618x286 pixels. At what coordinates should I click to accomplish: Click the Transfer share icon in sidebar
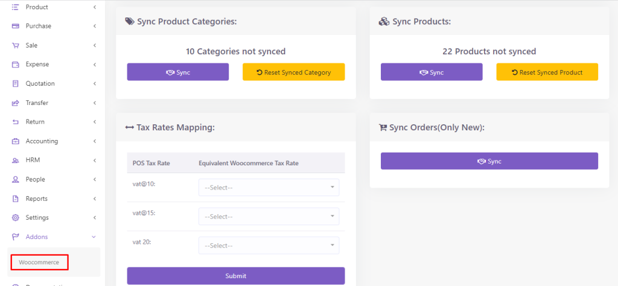click(16, 103)
